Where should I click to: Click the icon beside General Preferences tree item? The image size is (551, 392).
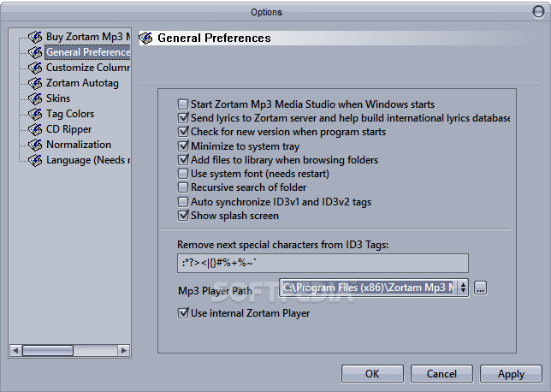35,52
